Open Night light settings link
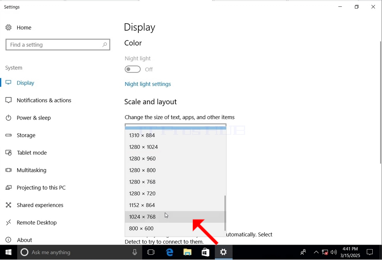 point(148,84)
